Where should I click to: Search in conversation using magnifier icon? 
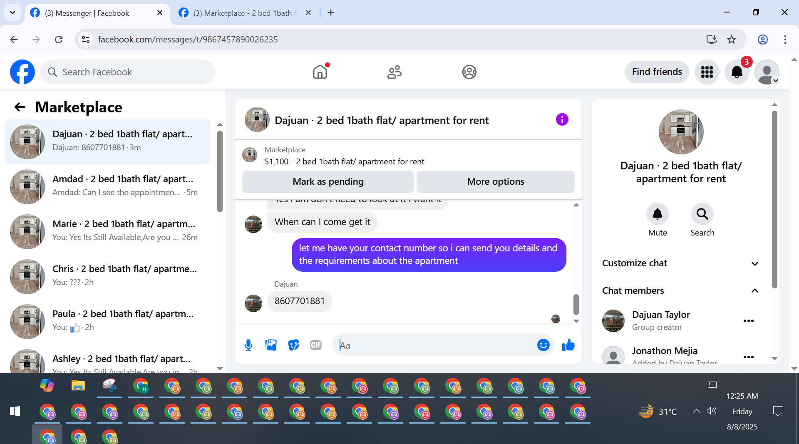click(x=702, y=214)
